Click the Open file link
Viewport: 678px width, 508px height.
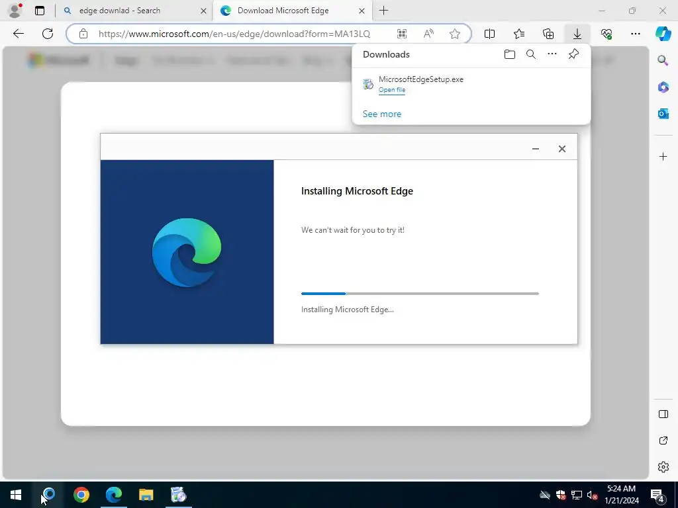[392, 90]
